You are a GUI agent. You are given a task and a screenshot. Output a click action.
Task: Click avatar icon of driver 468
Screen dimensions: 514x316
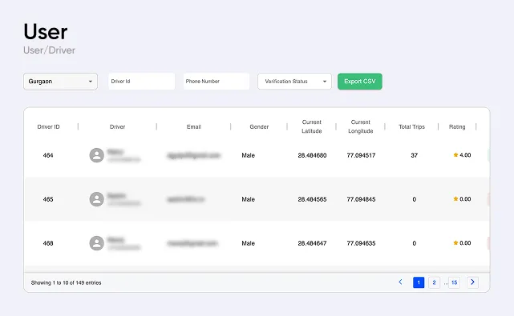tap(97, 243)
